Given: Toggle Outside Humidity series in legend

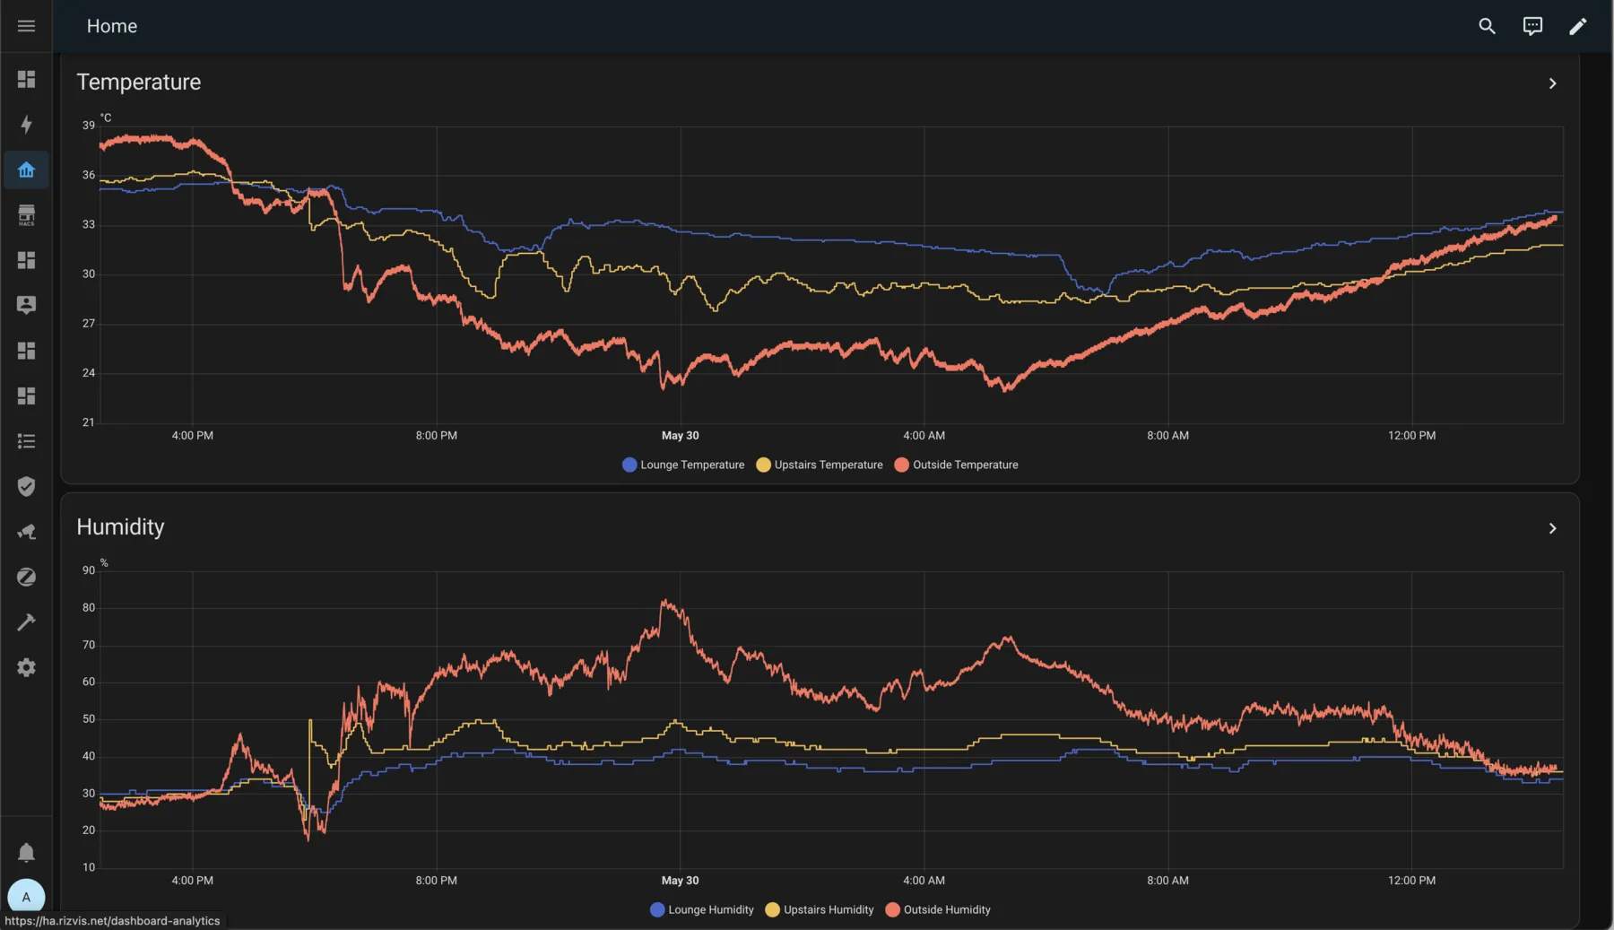Looking at the screenshot, I should tap(938, 909).
